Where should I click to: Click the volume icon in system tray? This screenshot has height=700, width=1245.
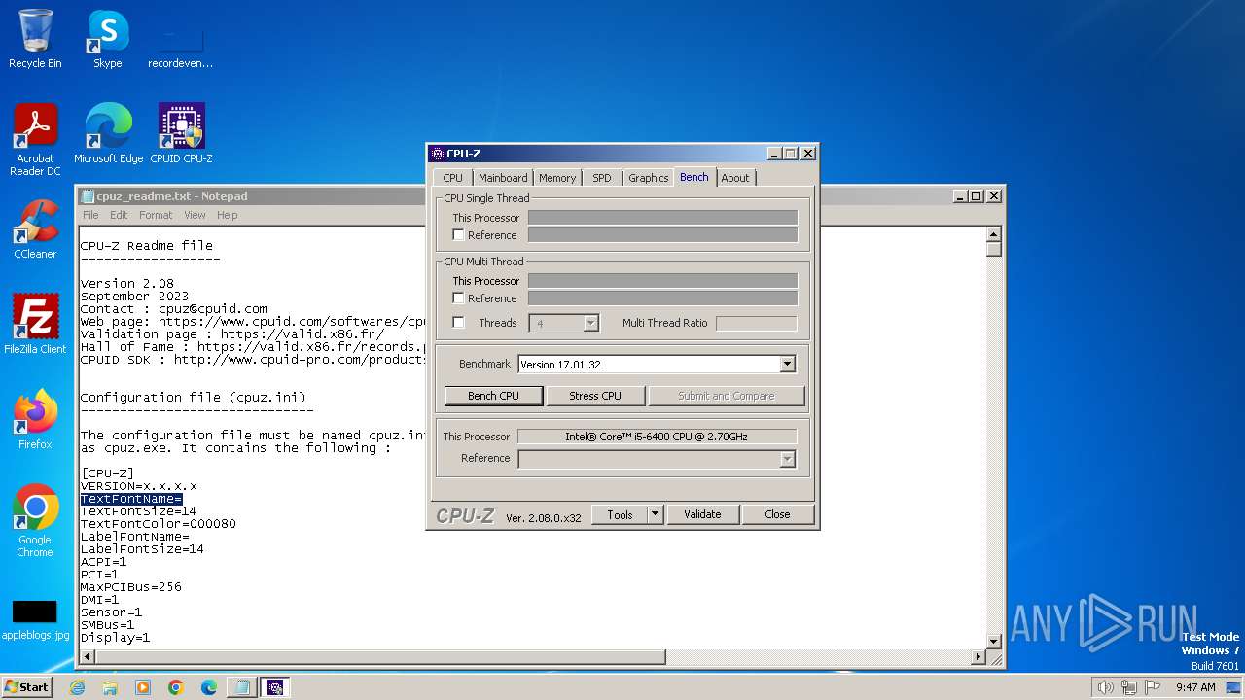1105,687
